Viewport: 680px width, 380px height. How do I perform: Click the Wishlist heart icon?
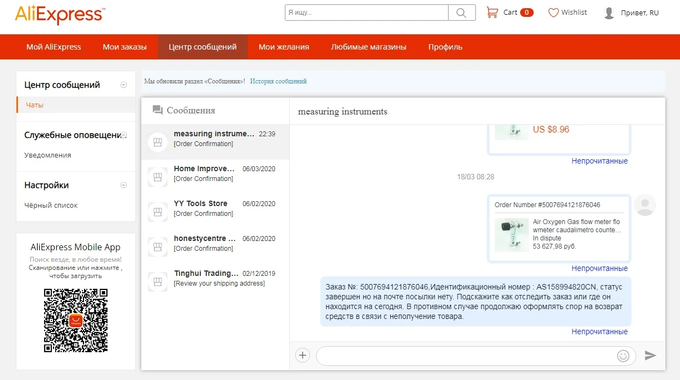pos(553,13)
